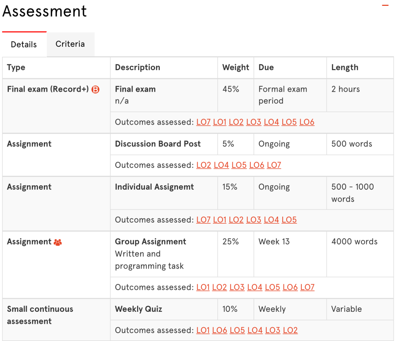Open LO7 link under Individual Assignment
The width and height of the screenshot is (395, 341).
pos(203,220)
